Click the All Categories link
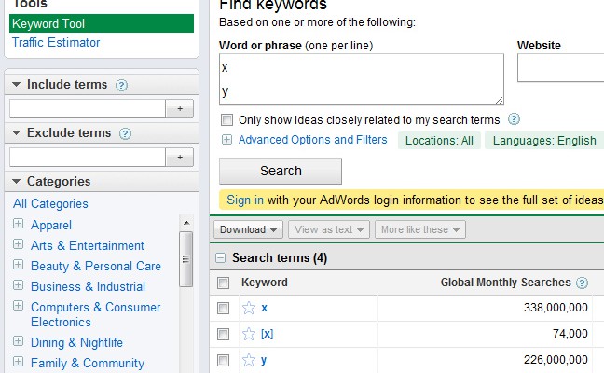 point(50,204)
